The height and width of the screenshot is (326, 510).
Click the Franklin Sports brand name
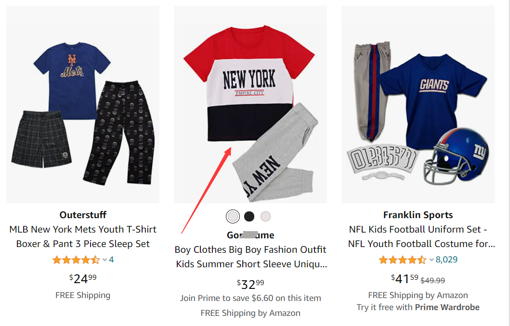tap(418, 215)
